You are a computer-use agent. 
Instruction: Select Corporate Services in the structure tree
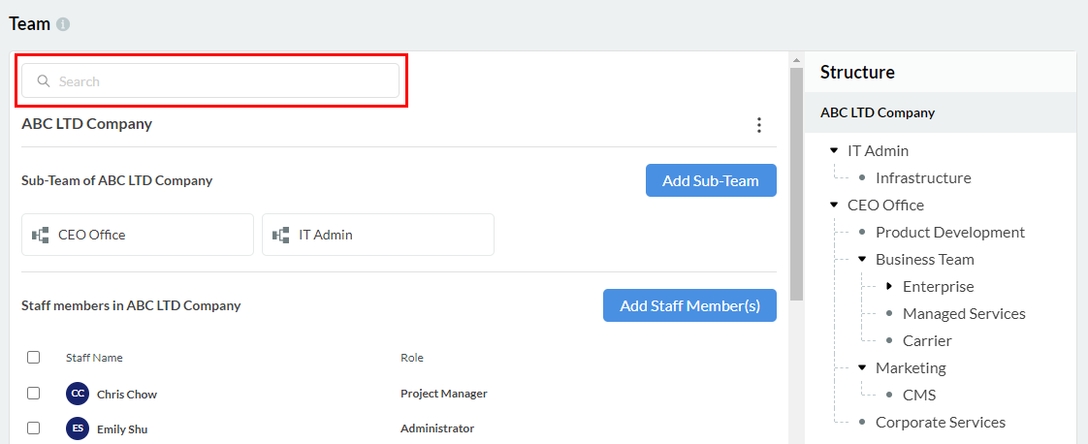[940, 423]
